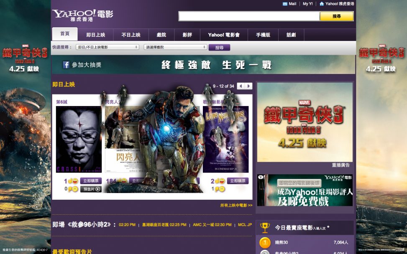Open the Yahoo! 電影會 tab

tap(224, 35)
